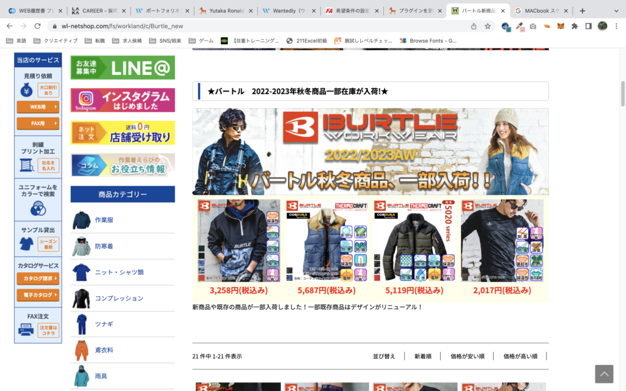Open the Extensions puzzle-piece menu

click(575, 26)
